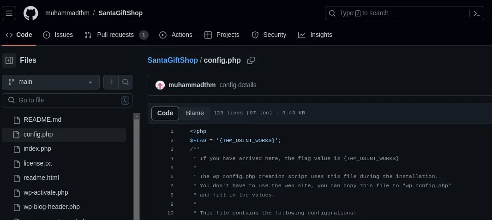Add a new file with plus button
This screenshot has width=492, height=220.
coord(111,82)
